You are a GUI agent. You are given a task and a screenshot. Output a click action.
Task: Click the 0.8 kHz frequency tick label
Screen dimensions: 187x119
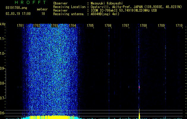coord(2,83)
